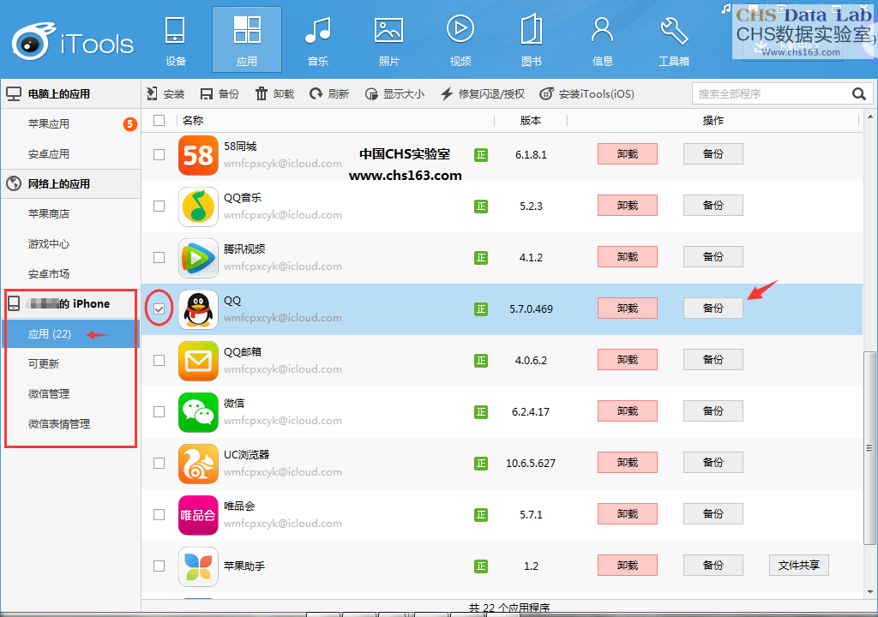The image size is (878, 617).
Task: Back up 腾讯视频 with its 备份 button
Action: pos(713,257)
